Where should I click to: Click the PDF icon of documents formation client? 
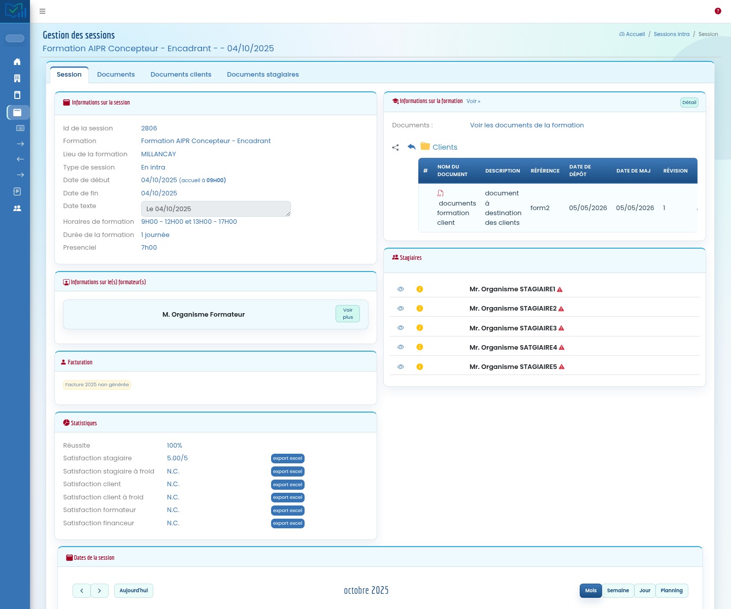tap(440, 193)
